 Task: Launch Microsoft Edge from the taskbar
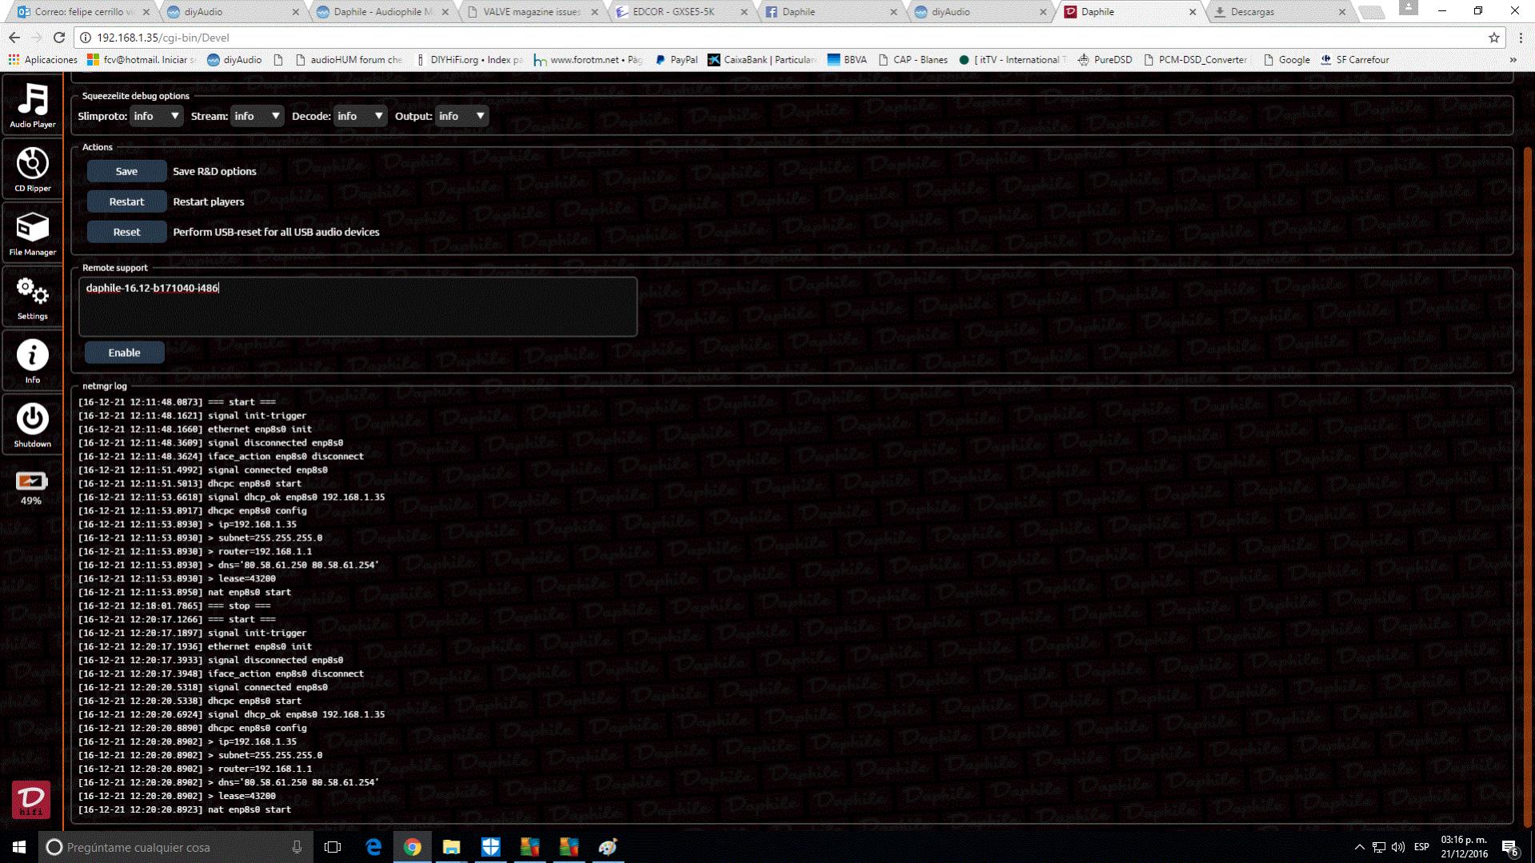(374, 847)
